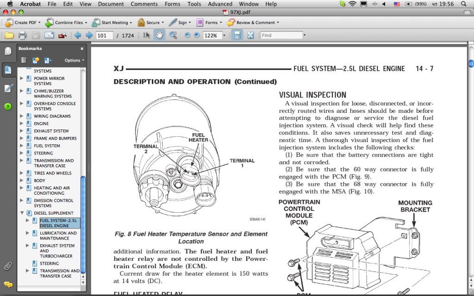
Task: Open the zoom percentage dropdown
Action: point(224,35)
